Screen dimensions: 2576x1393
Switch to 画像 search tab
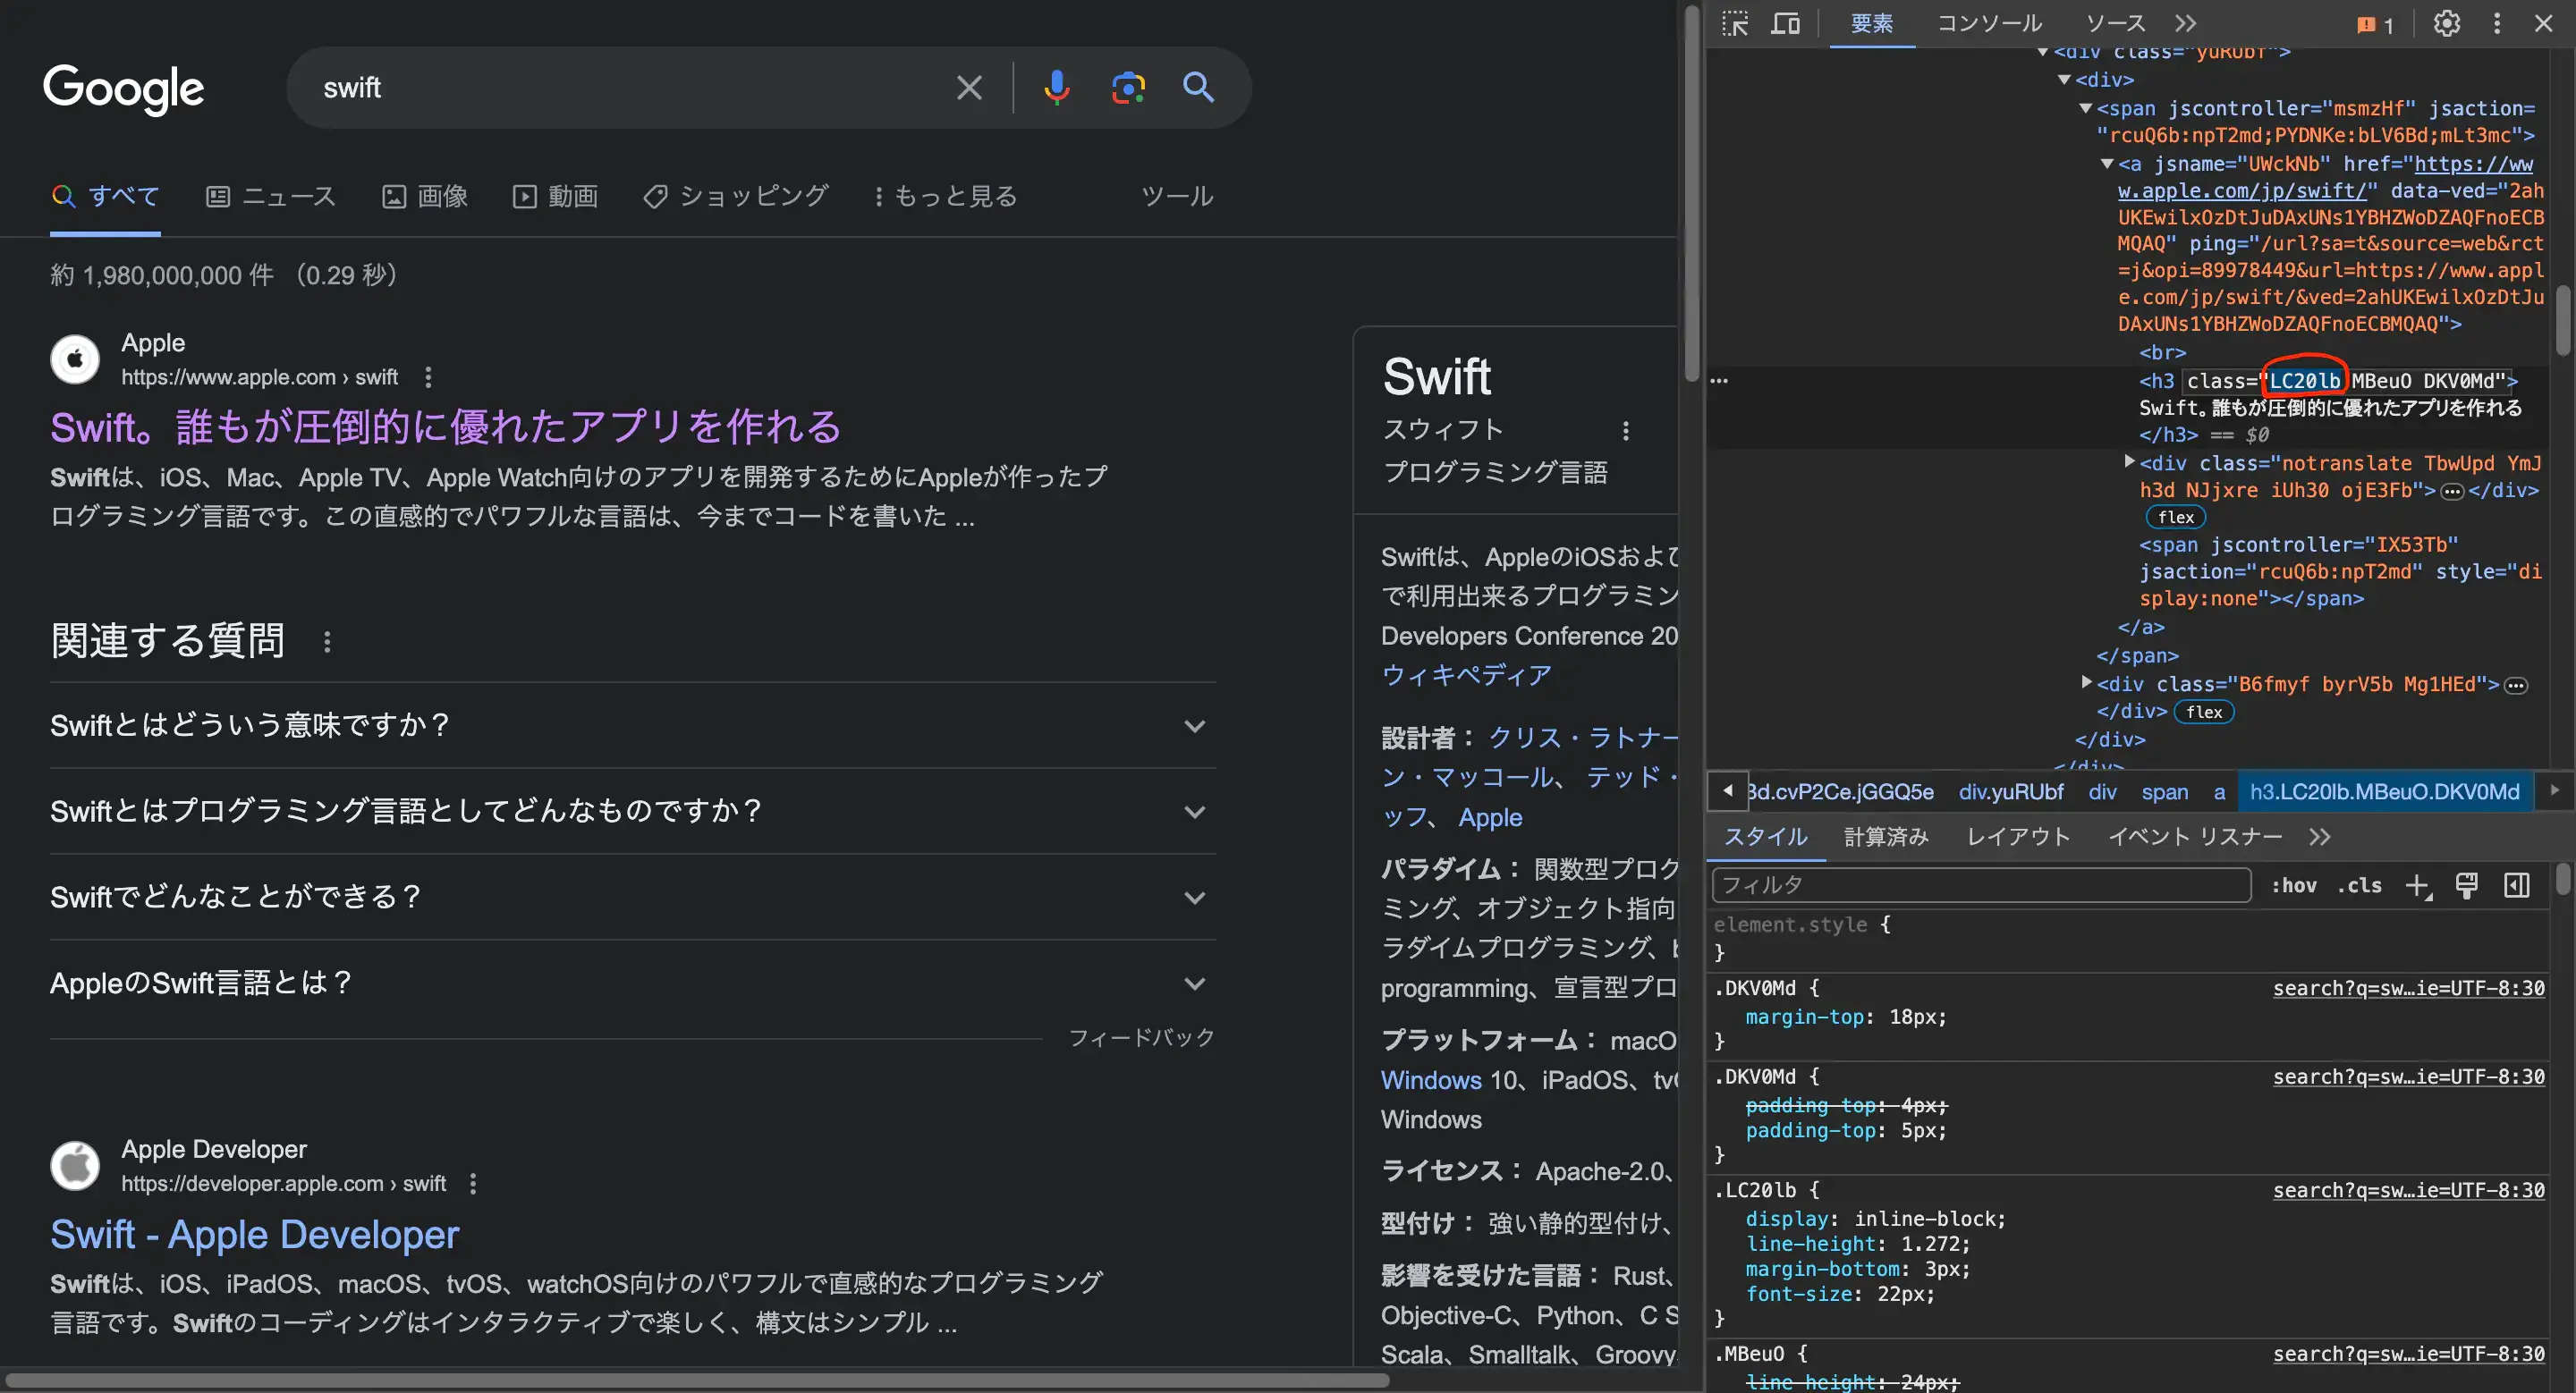pyautogui.click(x=425, y=196)
